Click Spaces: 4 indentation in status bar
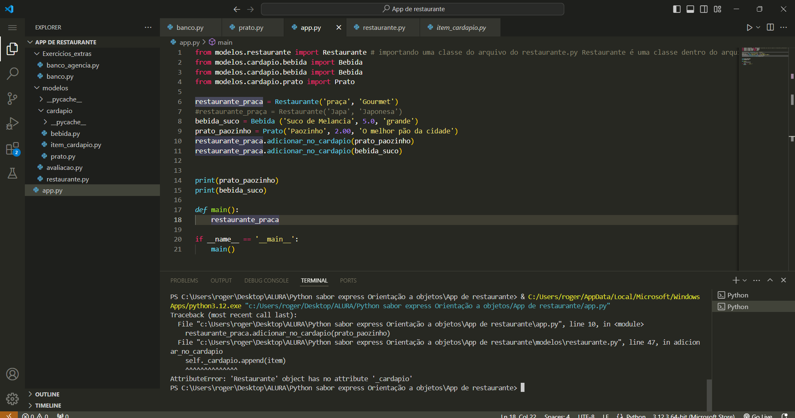 [557, 416]
